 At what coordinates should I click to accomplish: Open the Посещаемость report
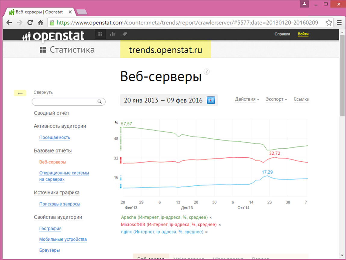coord(54,138)
